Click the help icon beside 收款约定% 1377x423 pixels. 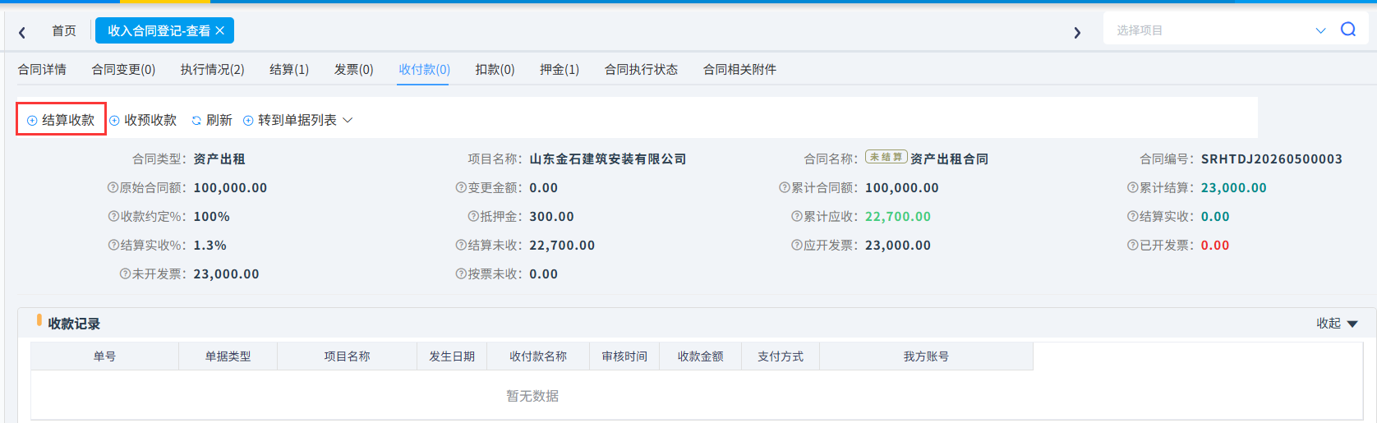113,217
